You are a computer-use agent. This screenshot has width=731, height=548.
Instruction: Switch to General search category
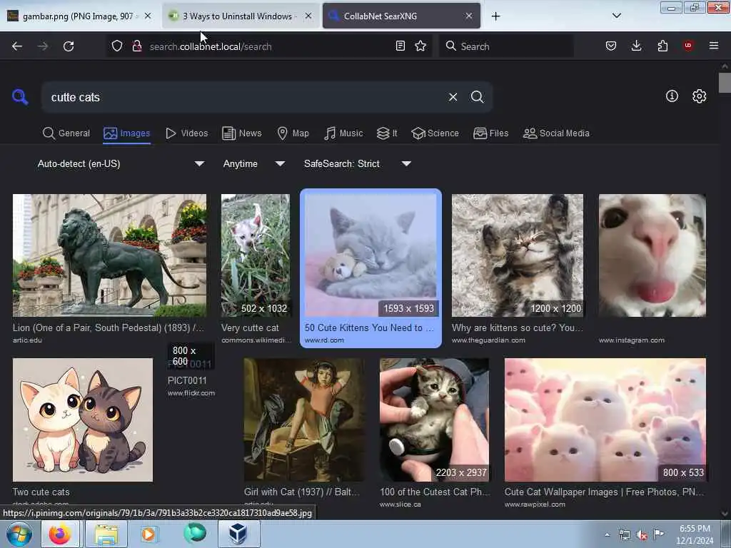point(66,133)
